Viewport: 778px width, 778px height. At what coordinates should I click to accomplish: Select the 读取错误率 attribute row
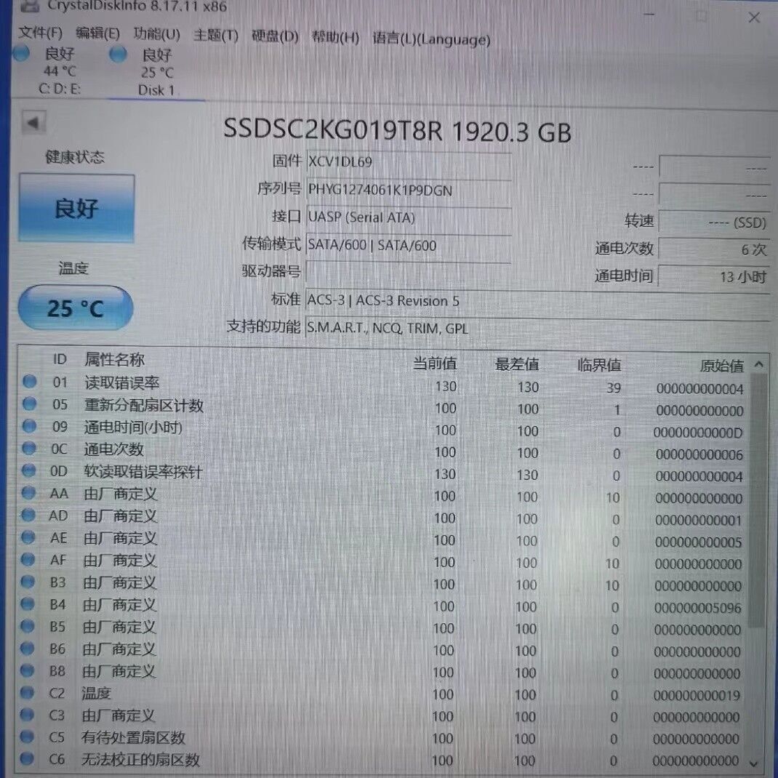point(385,384)
